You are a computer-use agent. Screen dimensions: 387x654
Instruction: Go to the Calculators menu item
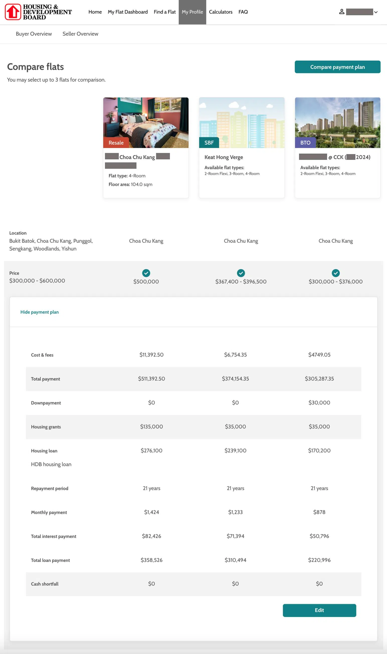coord(220,12)
